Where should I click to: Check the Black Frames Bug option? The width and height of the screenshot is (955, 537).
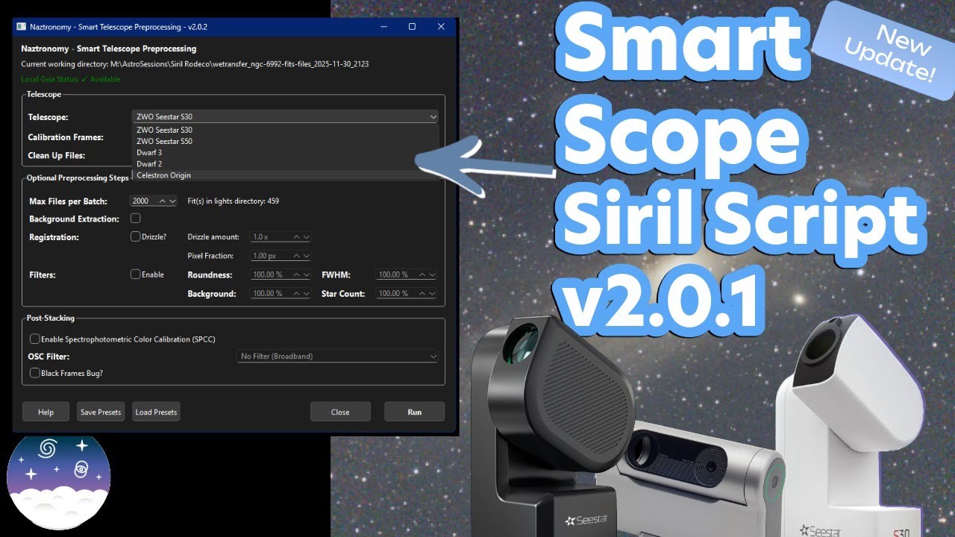(x=34, y=372)
